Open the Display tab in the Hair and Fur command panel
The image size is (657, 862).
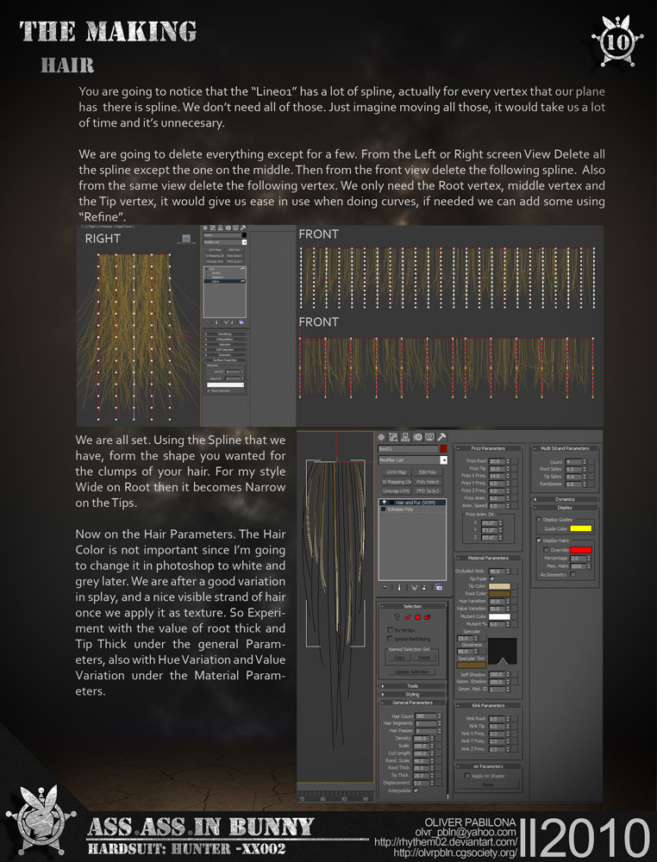pos(429,437)
